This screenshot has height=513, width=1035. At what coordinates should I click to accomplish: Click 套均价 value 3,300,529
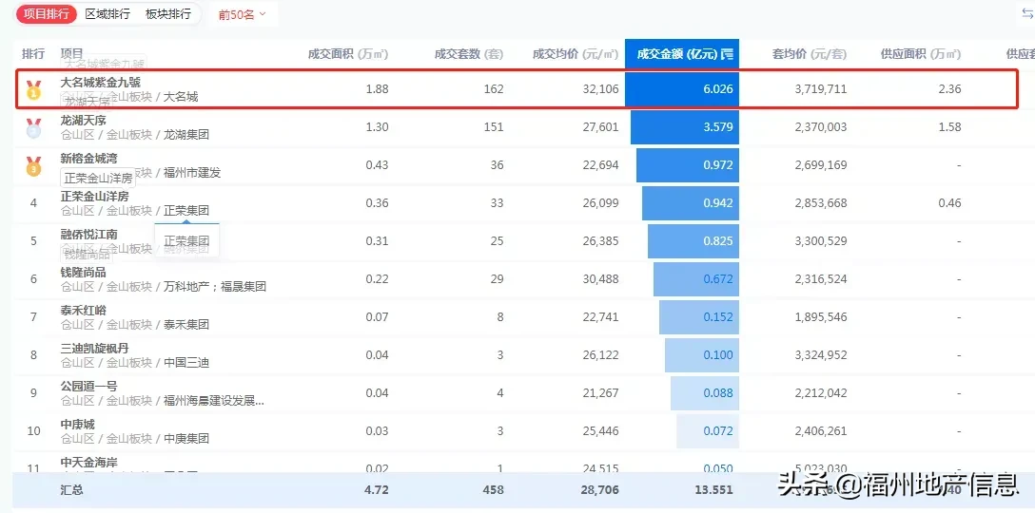821,240
